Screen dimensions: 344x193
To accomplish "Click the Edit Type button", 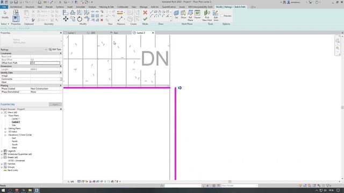I will [x=55, y=49].
